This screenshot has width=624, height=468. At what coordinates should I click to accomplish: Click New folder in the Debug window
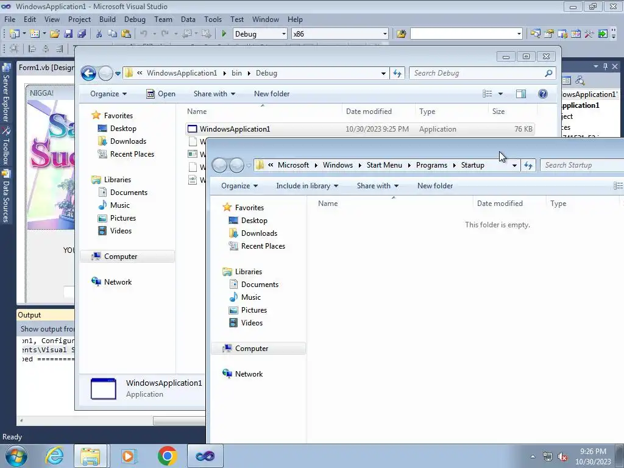[272, 94]
